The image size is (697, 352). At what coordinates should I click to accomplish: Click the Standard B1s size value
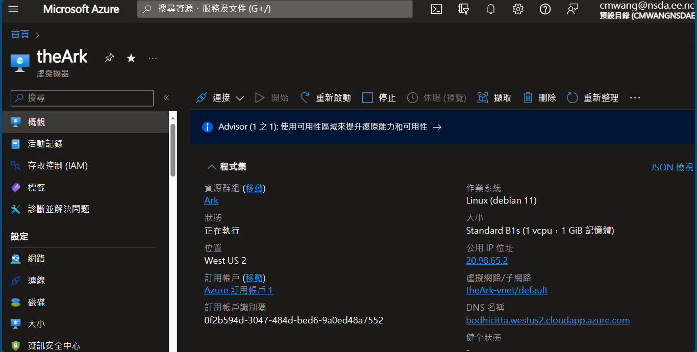point(540,231)
